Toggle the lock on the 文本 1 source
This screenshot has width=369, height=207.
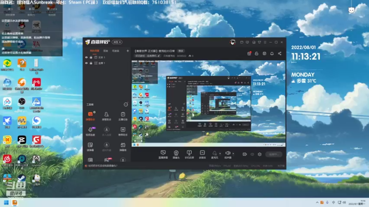point(91,57)
